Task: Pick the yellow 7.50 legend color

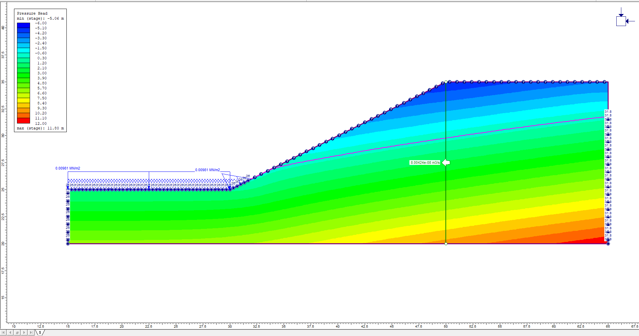Action: coord(23,100)
